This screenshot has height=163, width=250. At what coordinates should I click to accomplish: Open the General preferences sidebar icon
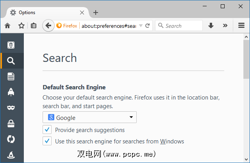point(11,45)
